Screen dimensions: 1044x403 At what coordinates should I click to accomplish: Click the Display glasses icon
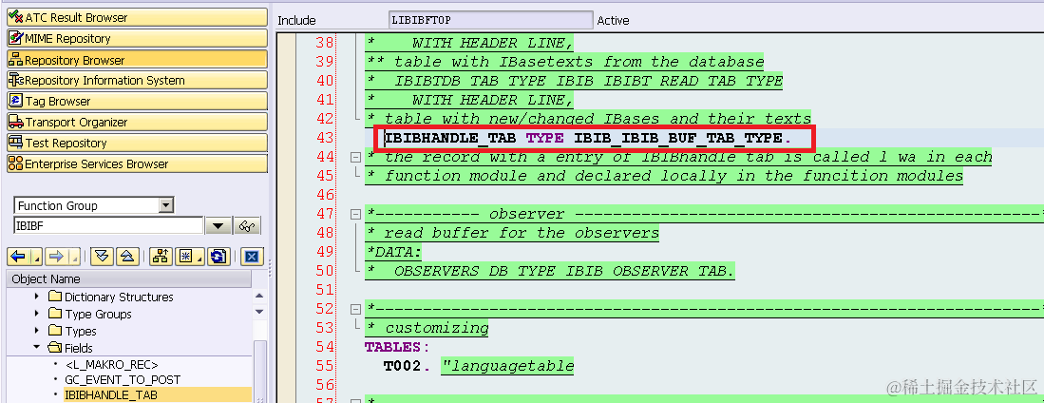(247, 226)
